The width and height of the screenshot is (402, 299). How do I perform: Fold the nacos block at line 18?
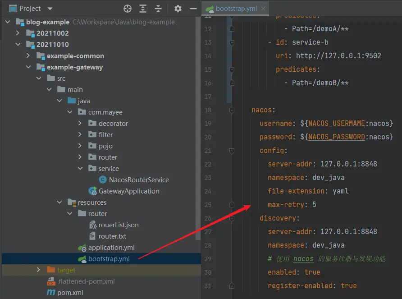pyautogui.click(x=232, y=110)
